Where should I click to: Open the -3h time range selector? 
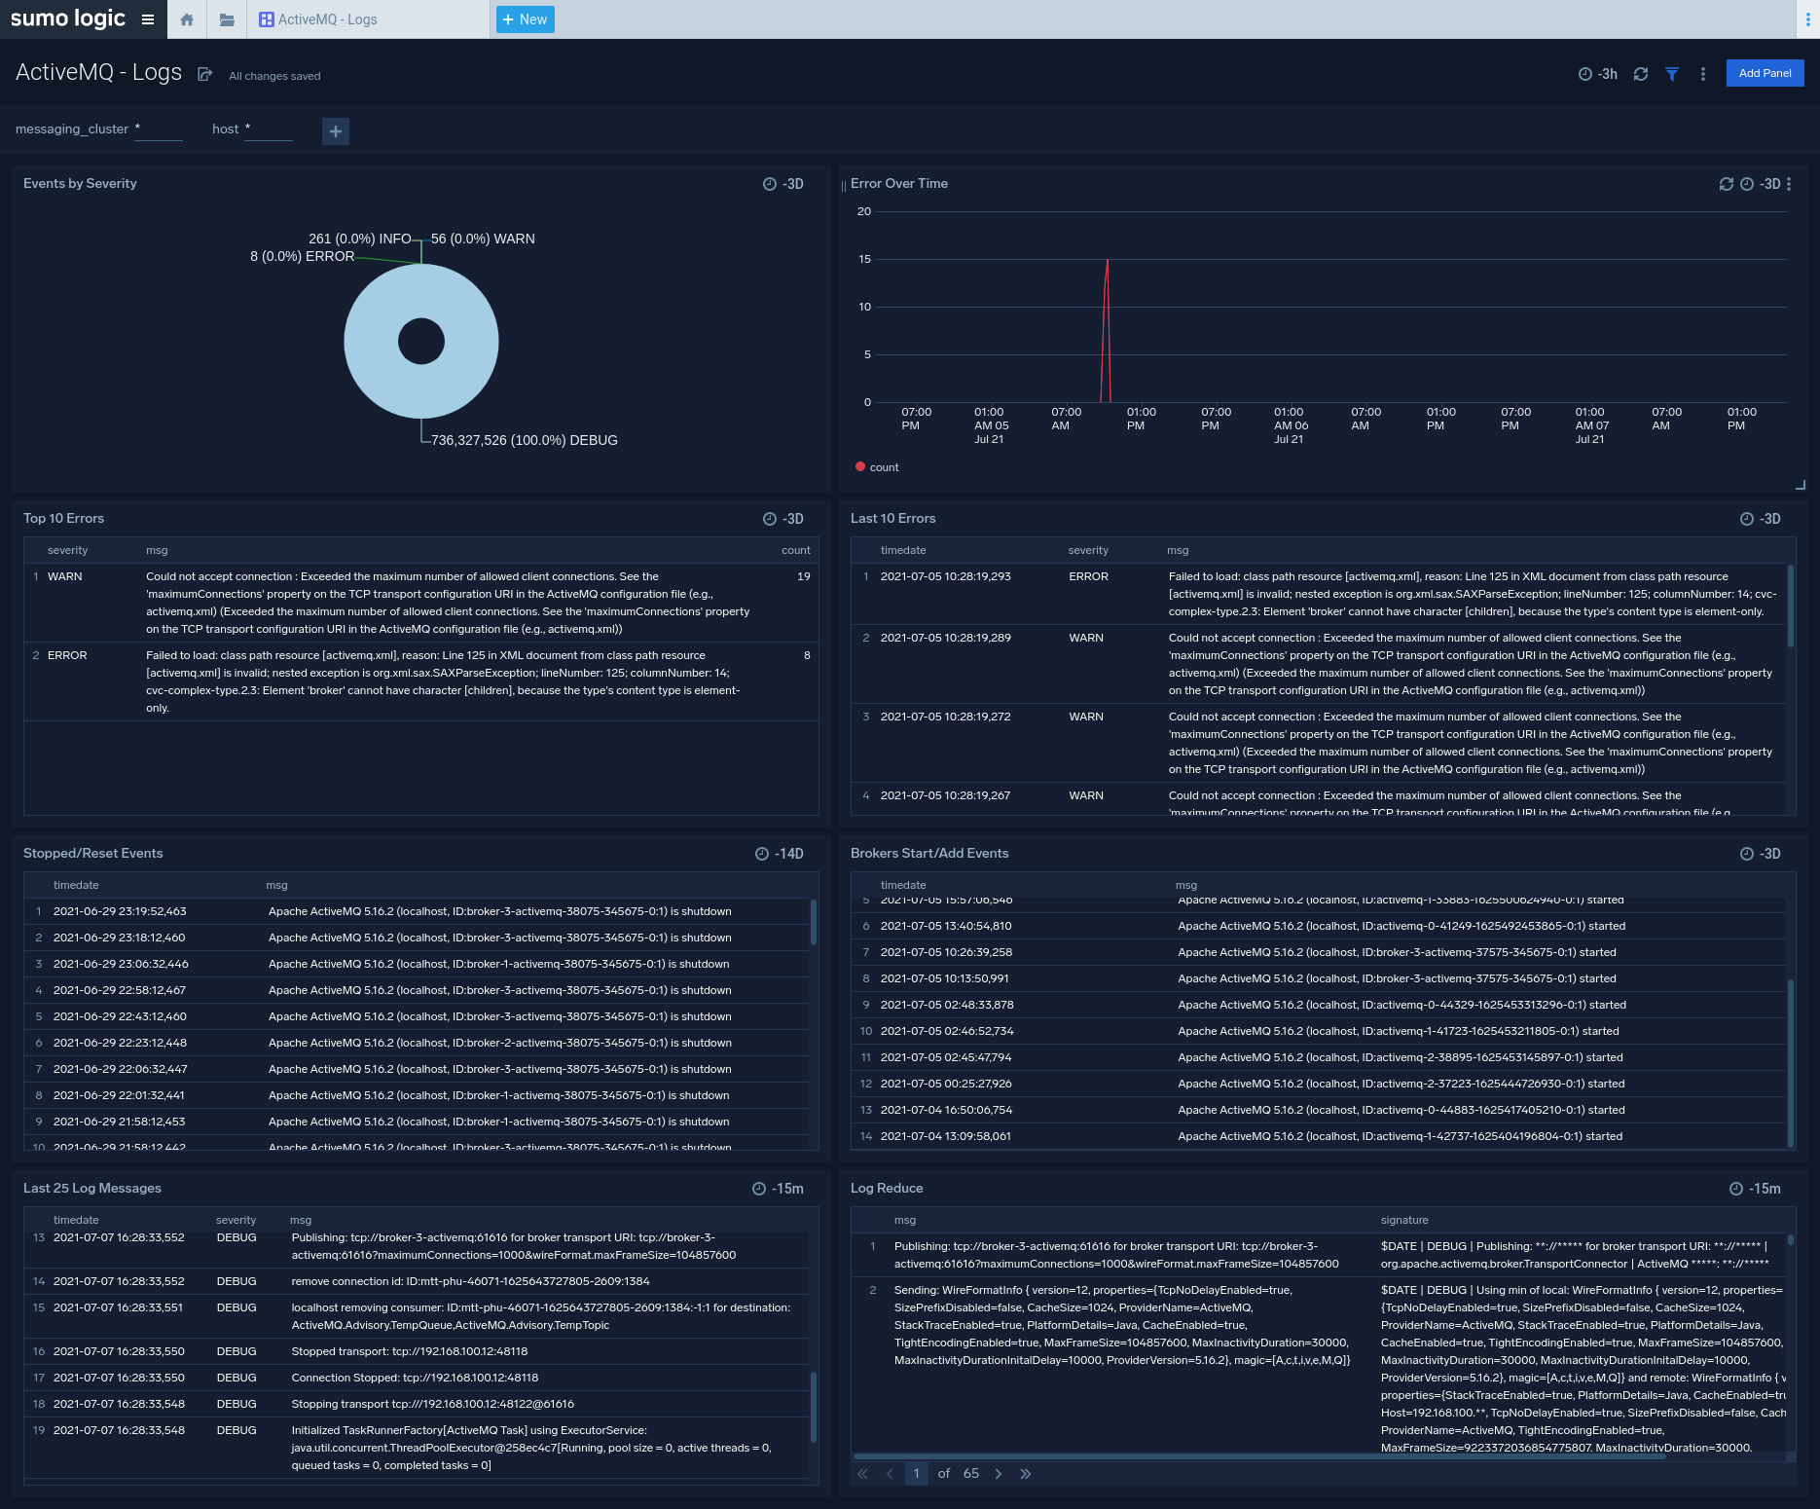(1599, 73)
